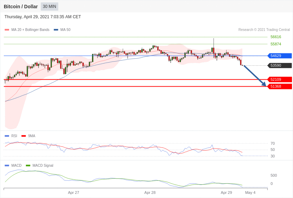Click the Apr 29 date axis label
293x198 pixels.
click(x=226, y=192)
